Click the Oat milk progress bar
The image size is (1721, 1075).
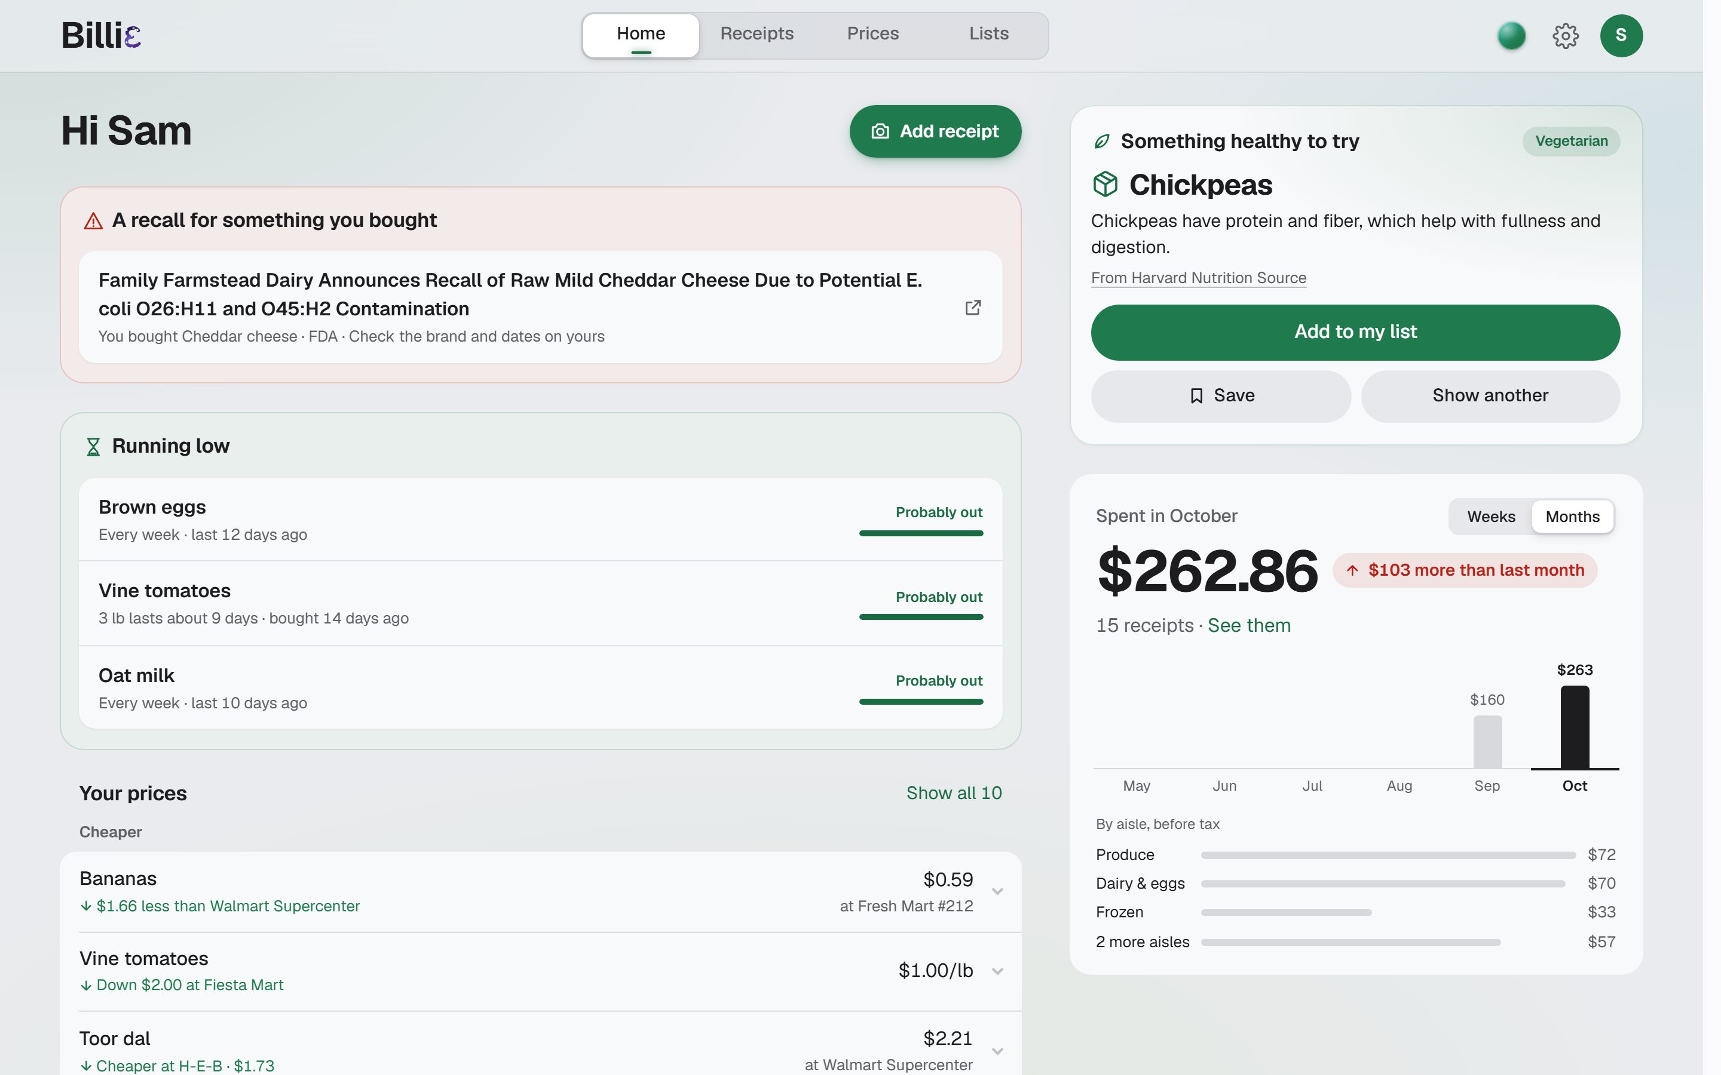point(921,702)
